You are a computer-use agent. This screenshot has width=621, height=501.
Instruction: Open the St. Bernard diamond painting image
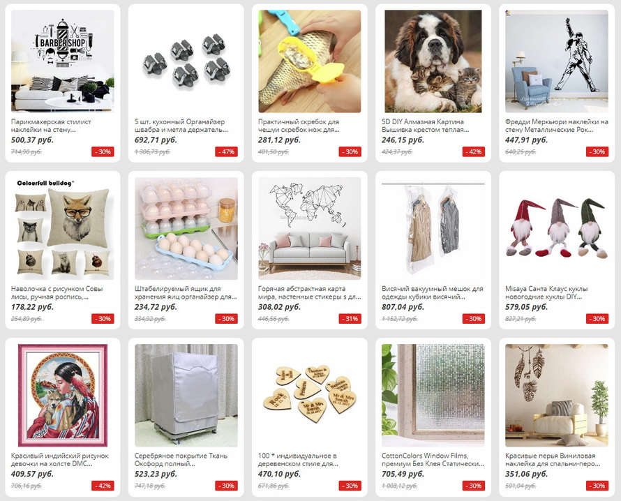coord(433,61)
